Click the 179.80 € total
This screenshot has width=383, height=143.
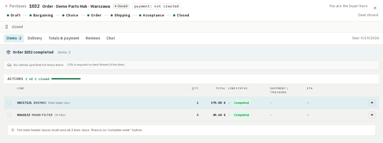pos(218,103)
